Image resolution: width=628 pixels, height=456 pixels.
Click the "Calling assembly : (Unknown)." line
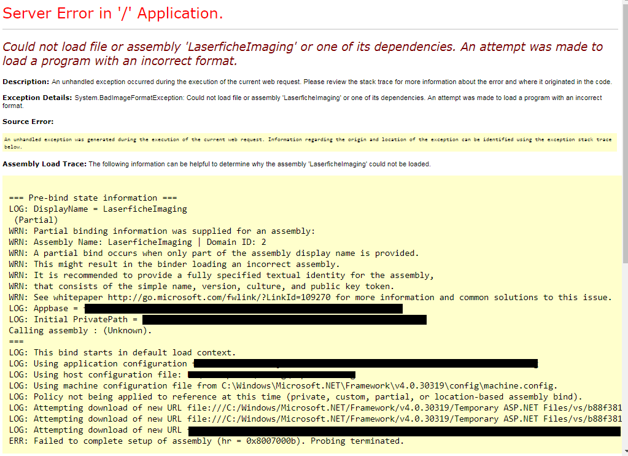pyautogui.click(x=80, y=331)
